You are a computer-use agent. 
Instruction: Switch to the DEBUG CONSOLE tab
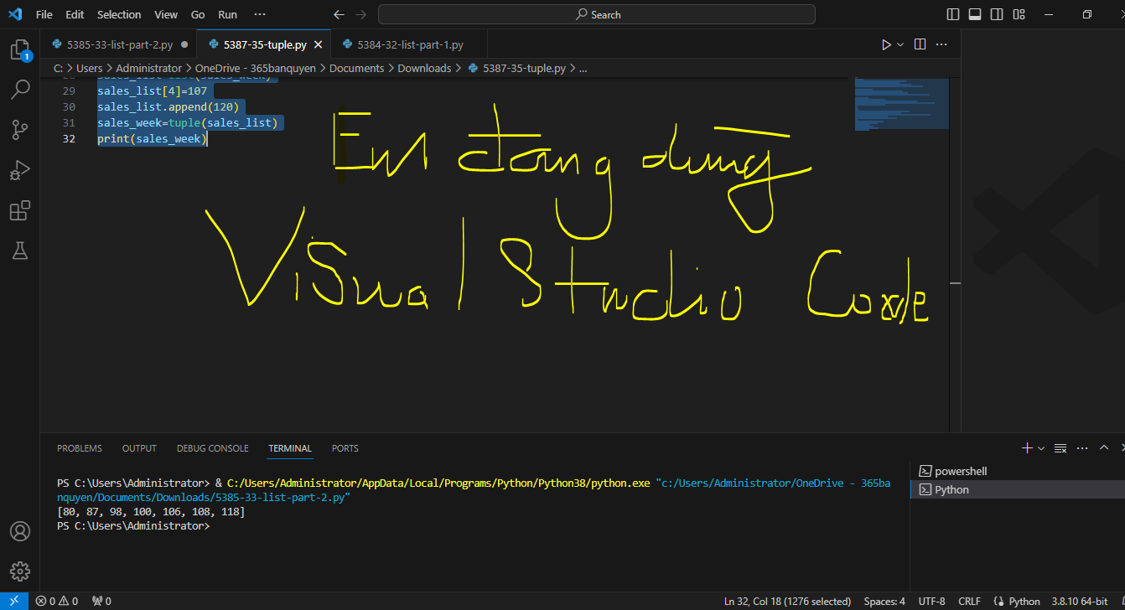click(212, 448)
